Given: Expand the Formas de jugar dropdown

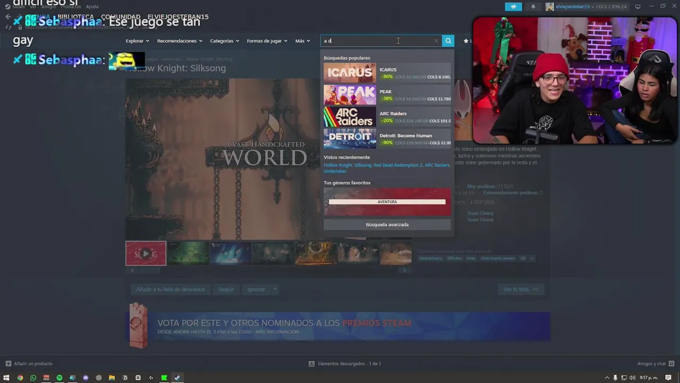Looking at the screenshot, I should [267, 41].
